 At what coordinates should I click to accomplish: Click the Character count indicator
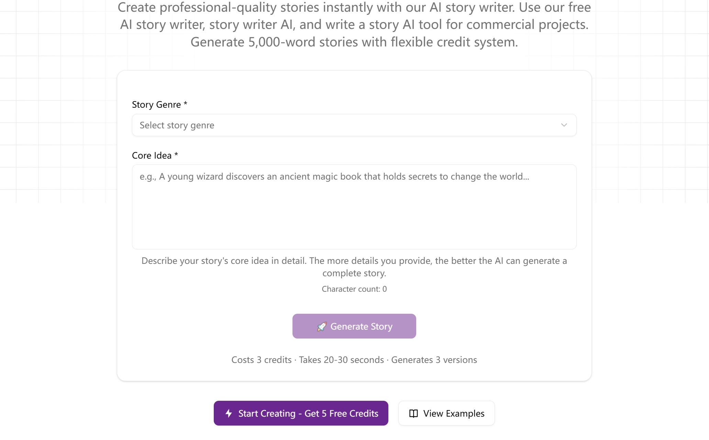coord(354,289)
